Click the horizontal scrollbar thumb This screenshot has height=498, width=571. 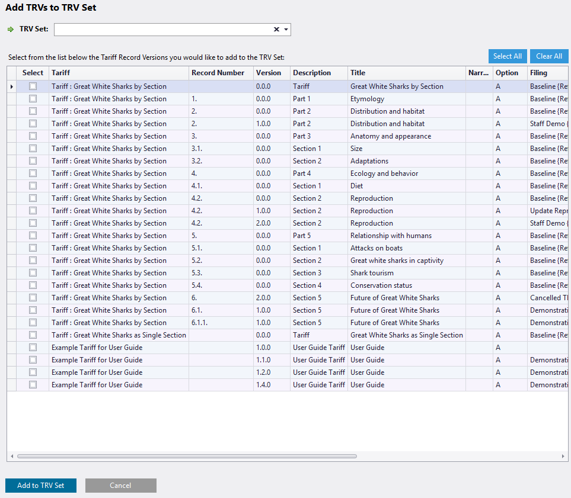(x=187, y=456)
